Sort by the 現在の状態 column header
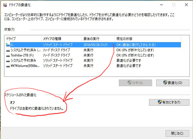The height and width of the screenshot is (139, 193). point(148,39)
